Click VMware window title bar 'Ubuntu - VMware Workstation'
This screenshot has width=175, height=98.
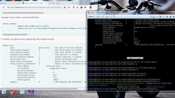click(112, 13)
